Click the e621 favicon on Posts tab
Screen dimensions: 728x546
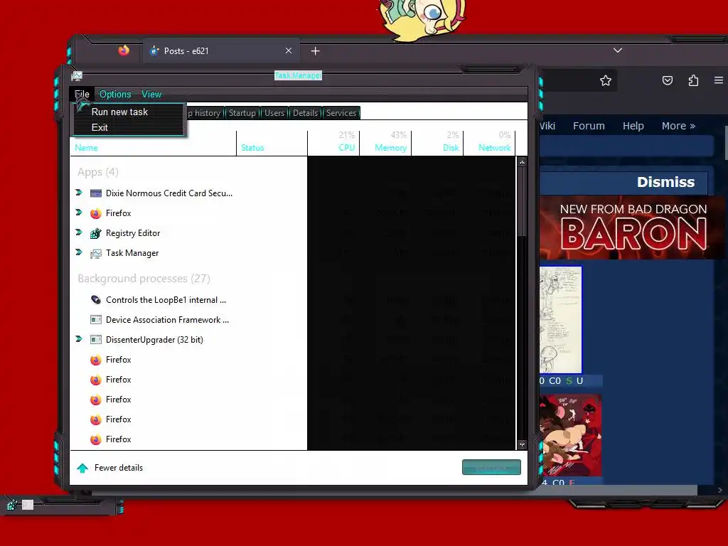tap(154, 51)
